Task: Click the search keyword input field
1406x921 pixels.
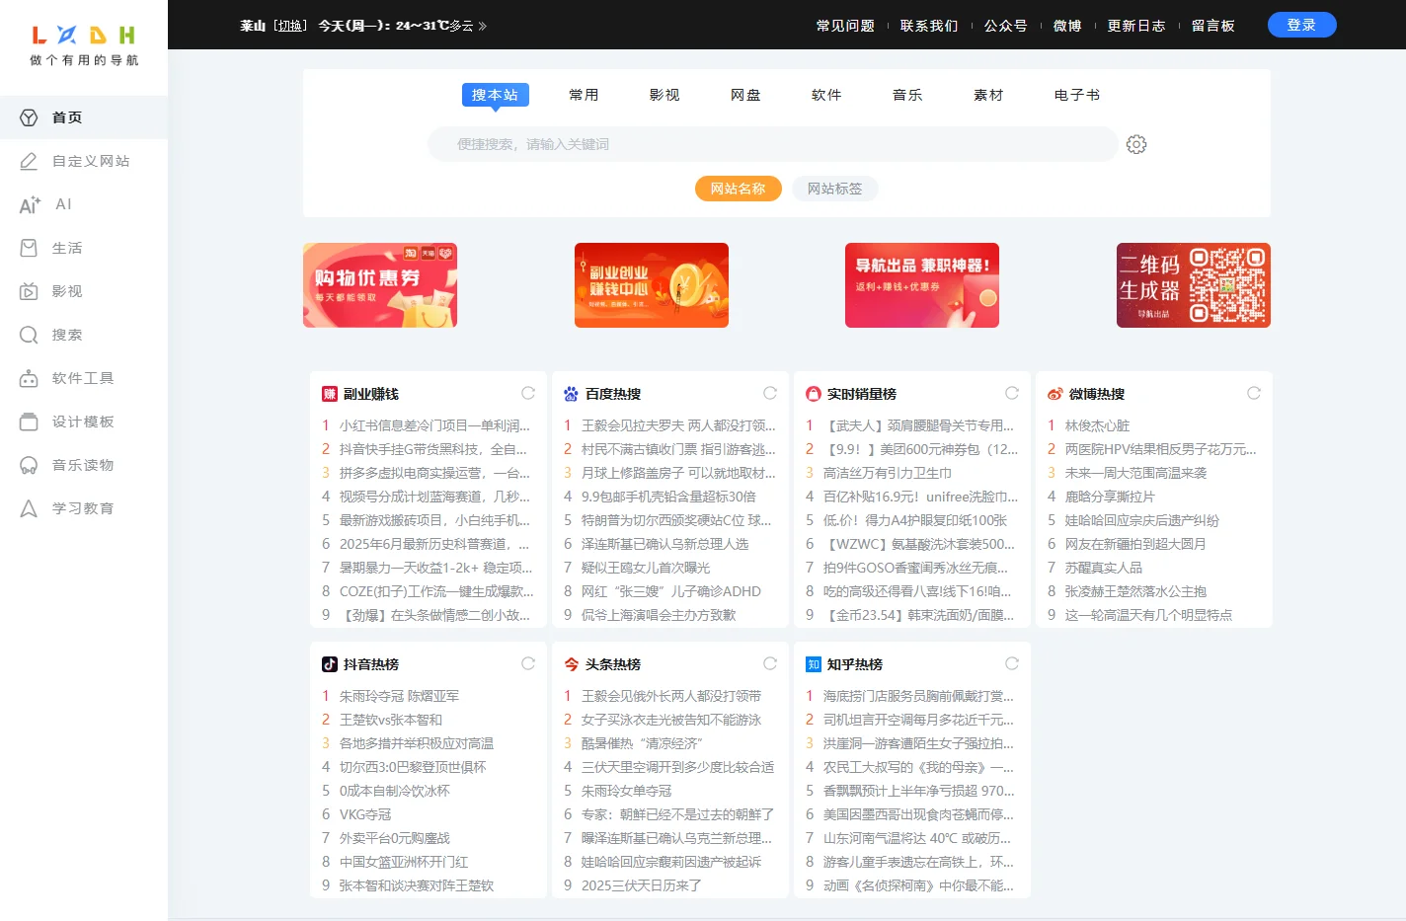Action: pyautogui.click(x=773, y=144)
